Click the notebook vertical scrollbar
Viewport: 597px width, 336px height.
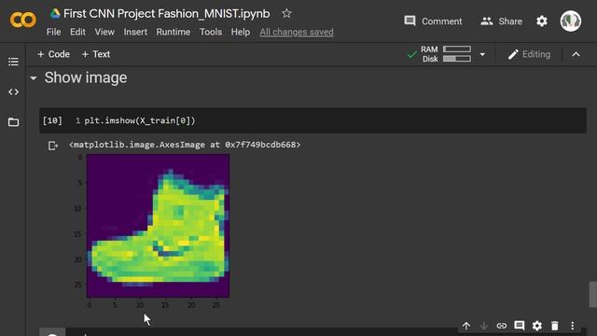click(x=593, y=294)
